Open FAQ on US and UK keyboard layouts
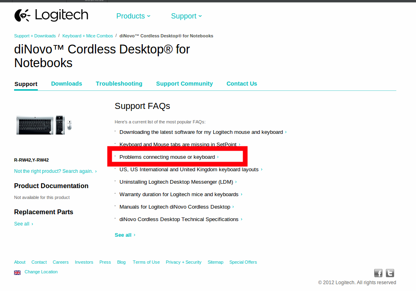 pos(191,169)
